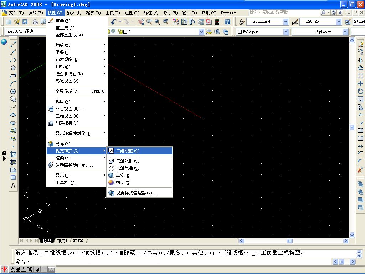Switch to 布局2 layout tab
Viewport: 365px width, 274px height.
pos(79,240)
